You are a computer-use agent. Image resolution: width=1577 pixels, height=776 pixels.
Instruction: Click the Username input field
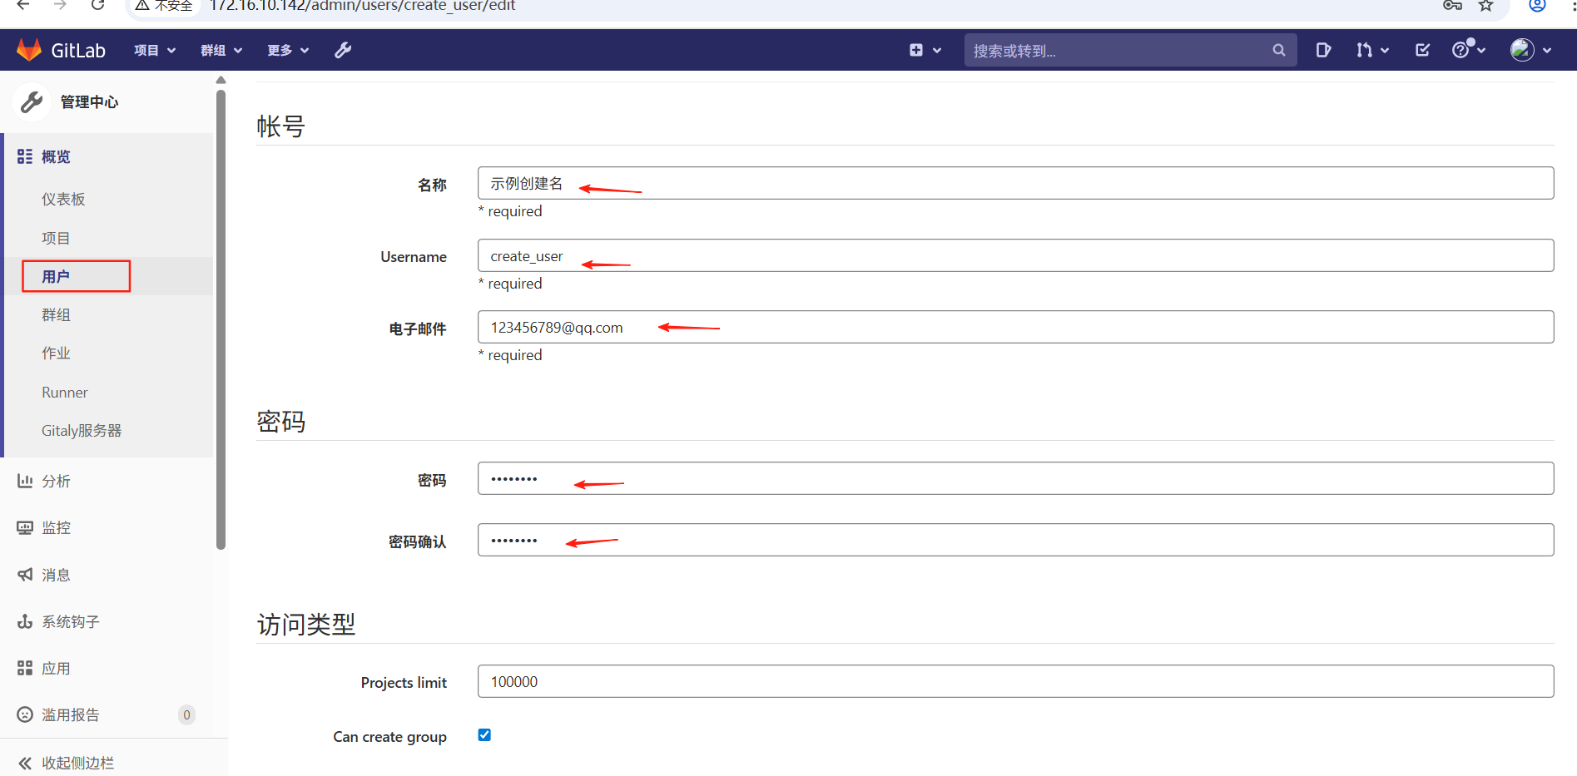click(x=1015, y=255)
